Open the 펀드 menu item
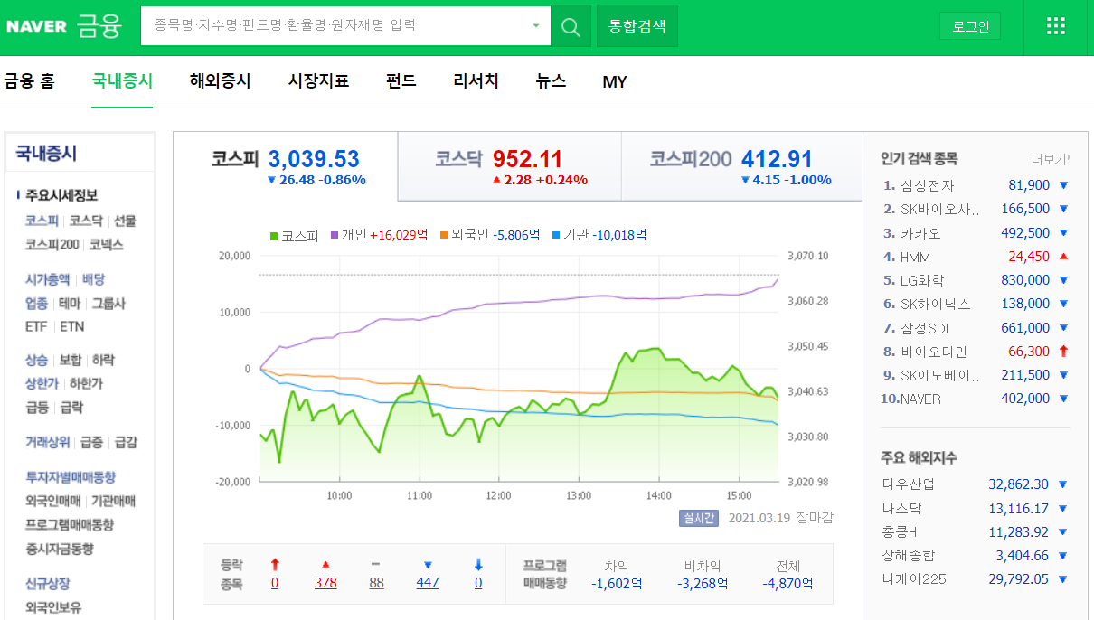1094x620 pixels. [x=401, y=81]
